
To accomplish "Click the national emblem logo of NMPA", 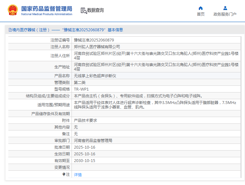I will [x=13, y=10].
